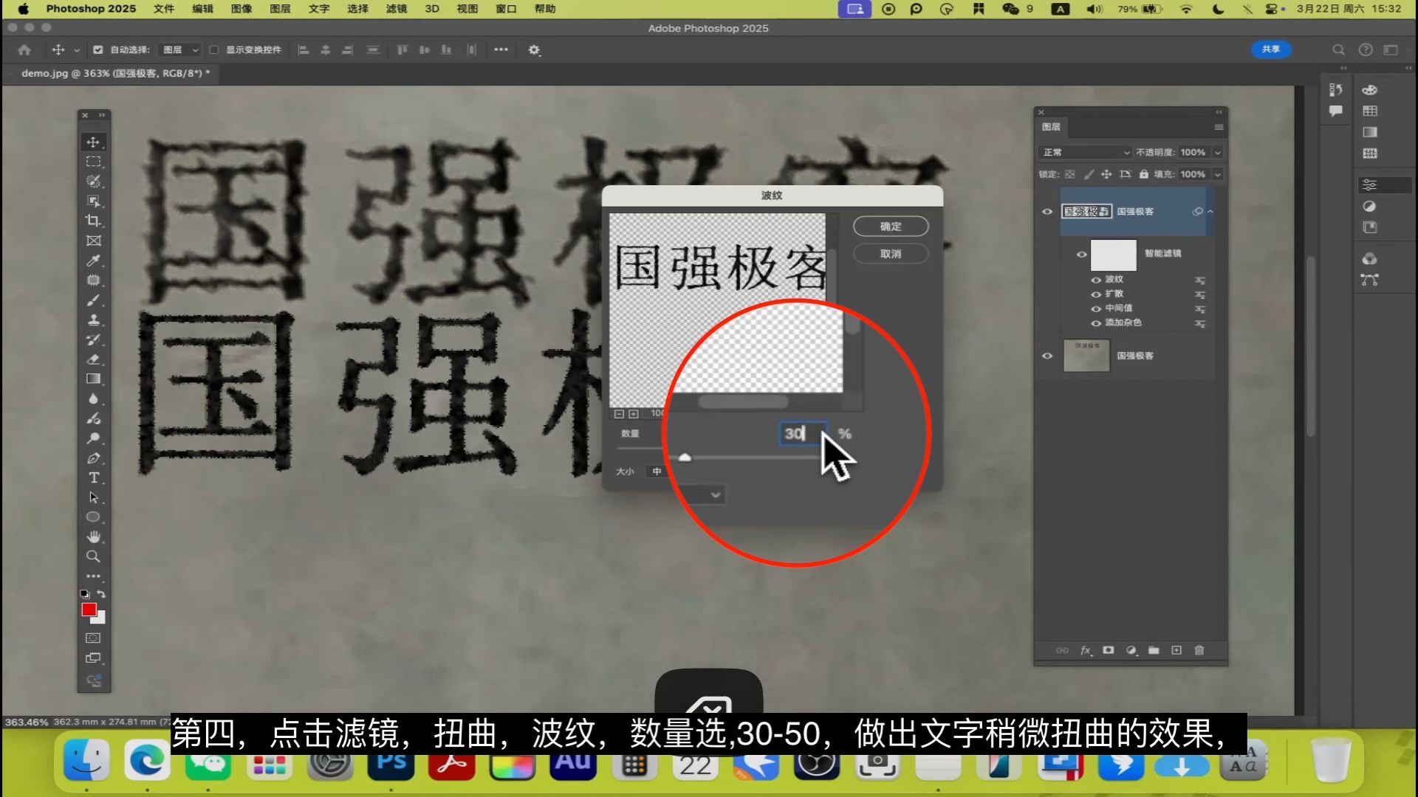
Task: Open the 滤镜 menu
Action: tap(396, 9)
